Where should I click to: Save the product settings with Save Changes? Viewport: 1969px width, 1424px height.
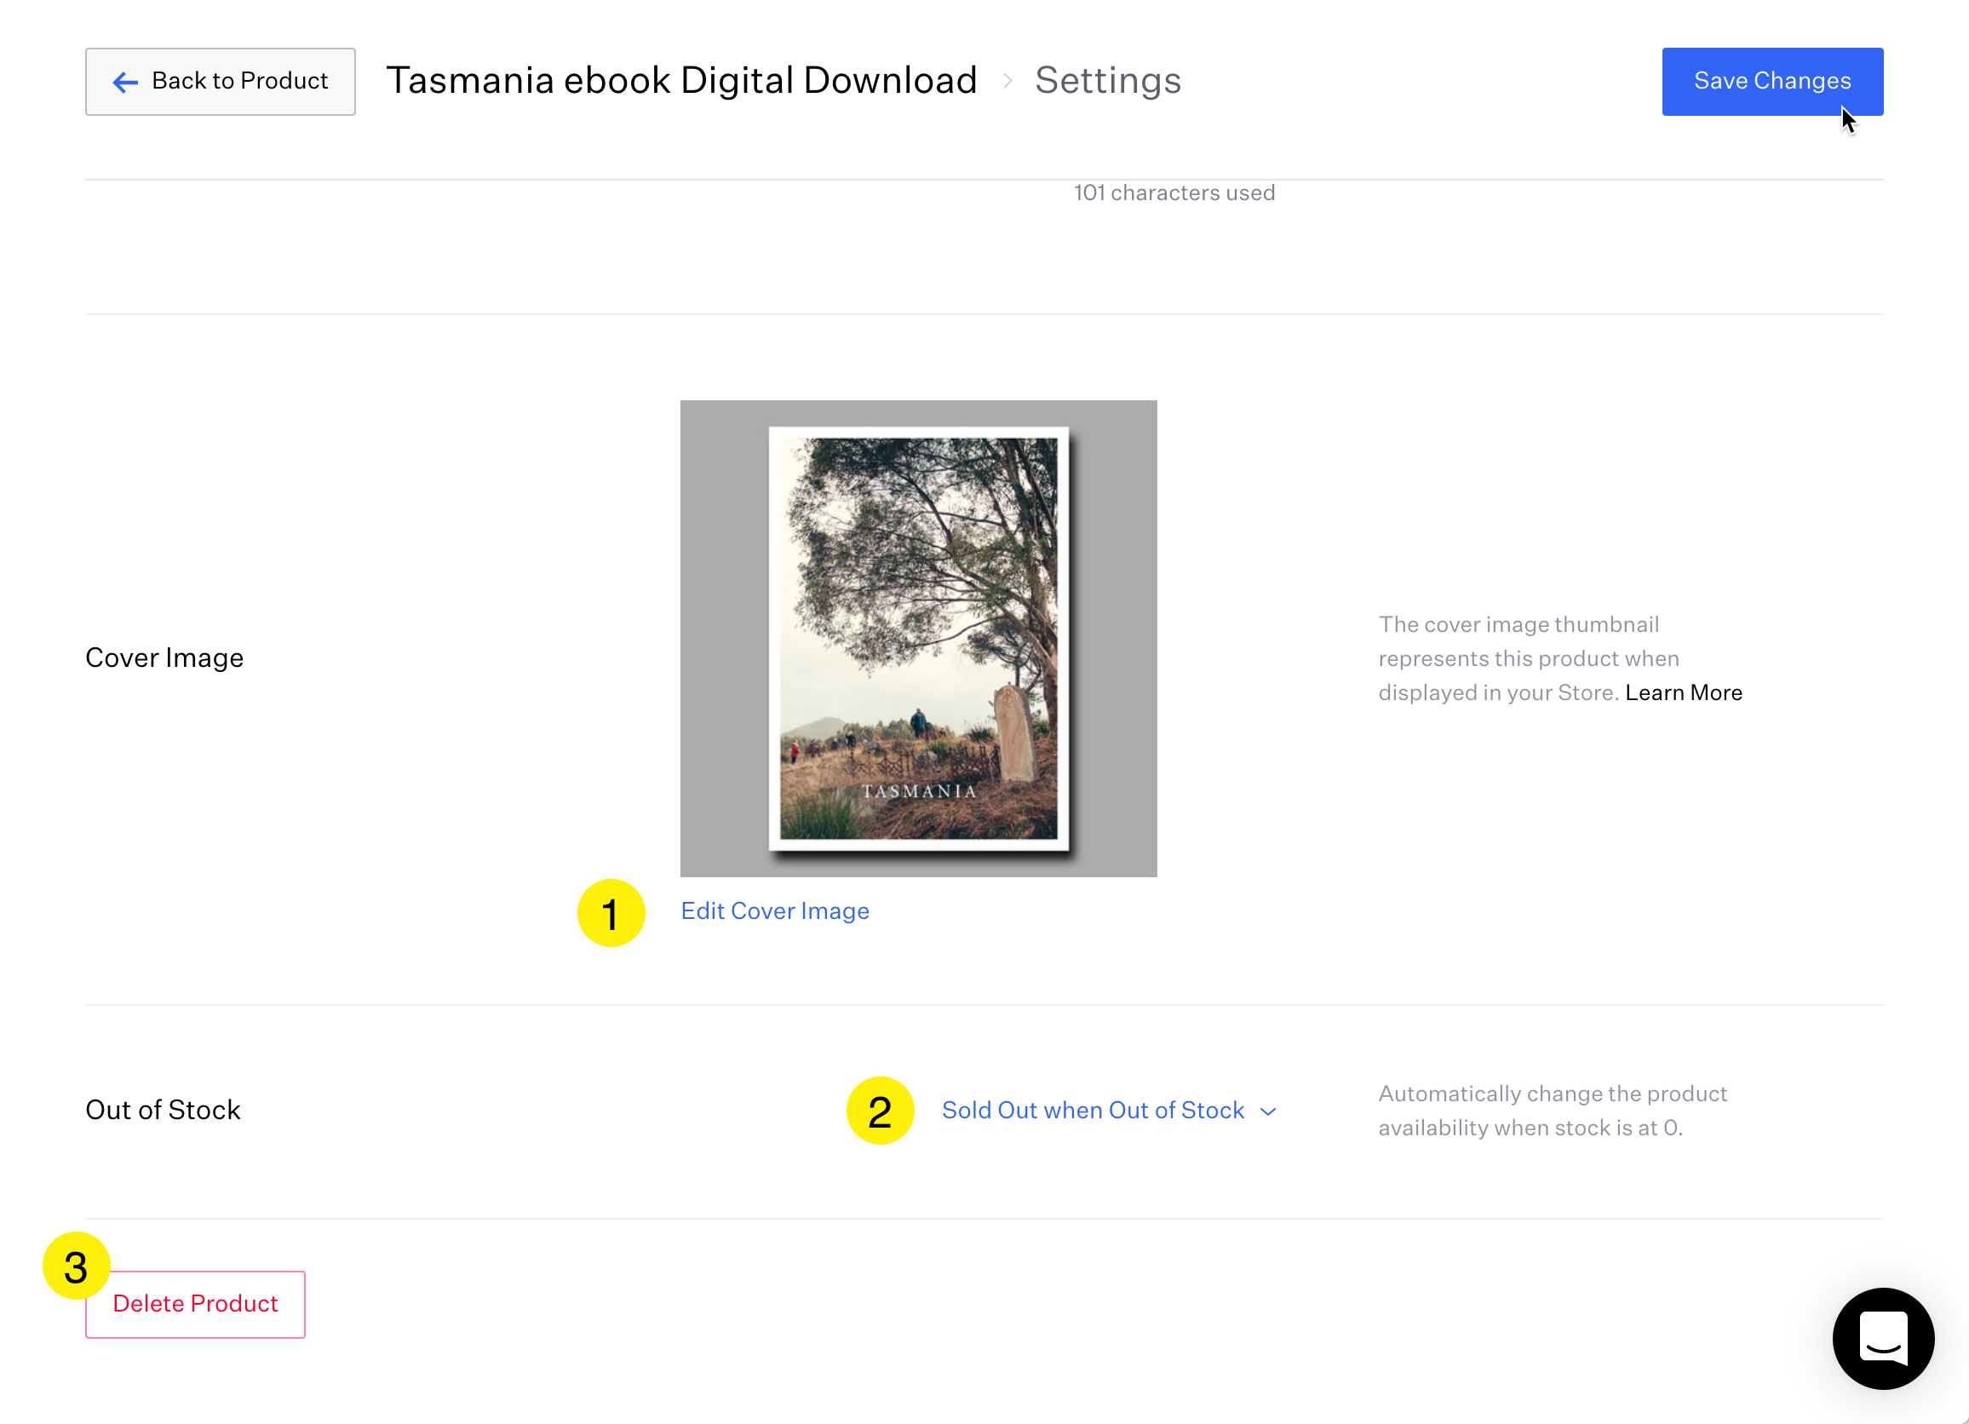click(x=1771, y=82)
